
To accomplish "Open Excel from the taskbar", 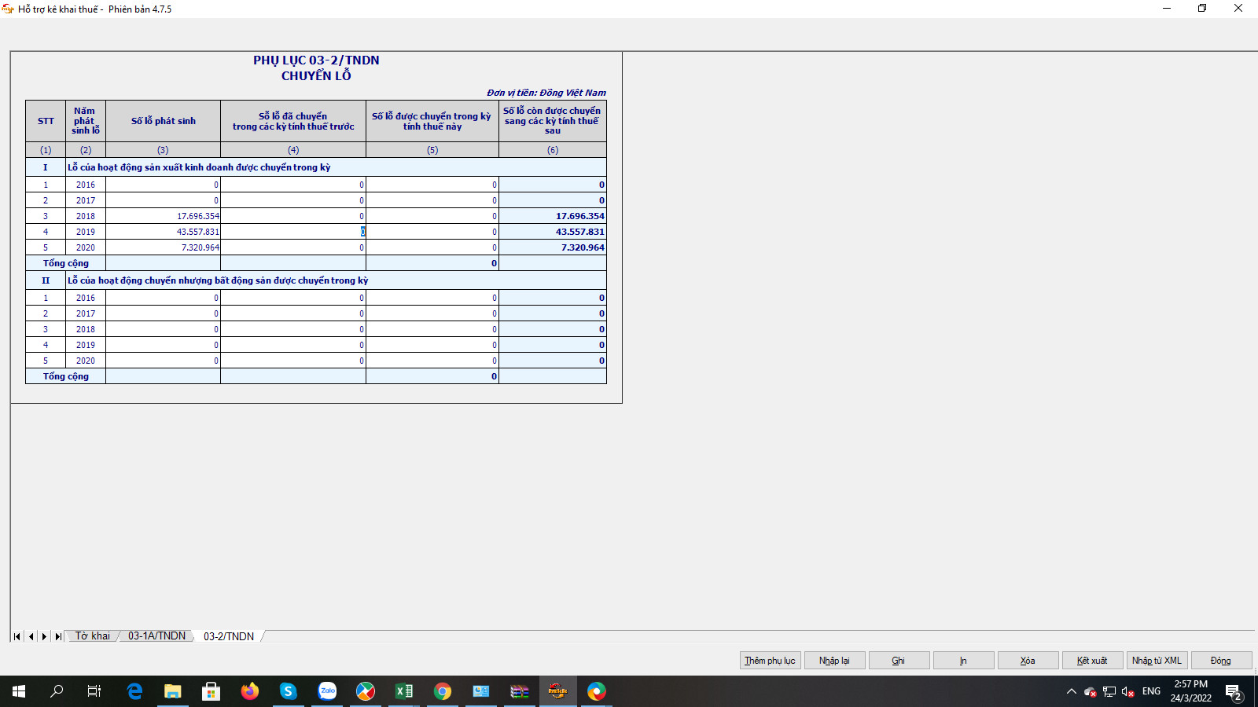I will coord(404,691).
